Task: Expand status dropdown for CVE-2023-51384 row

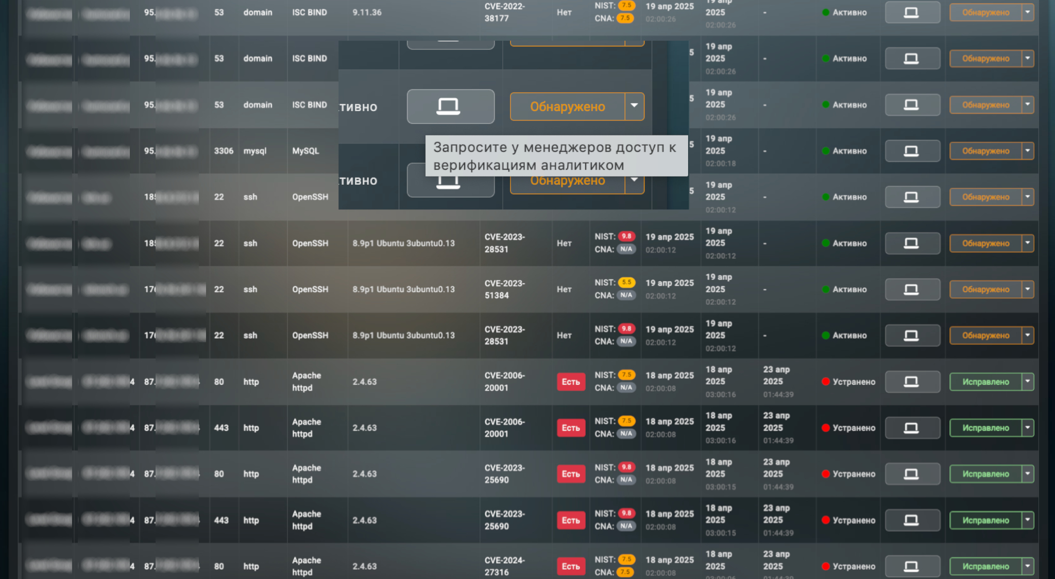Action: [x=1028, y=289]
